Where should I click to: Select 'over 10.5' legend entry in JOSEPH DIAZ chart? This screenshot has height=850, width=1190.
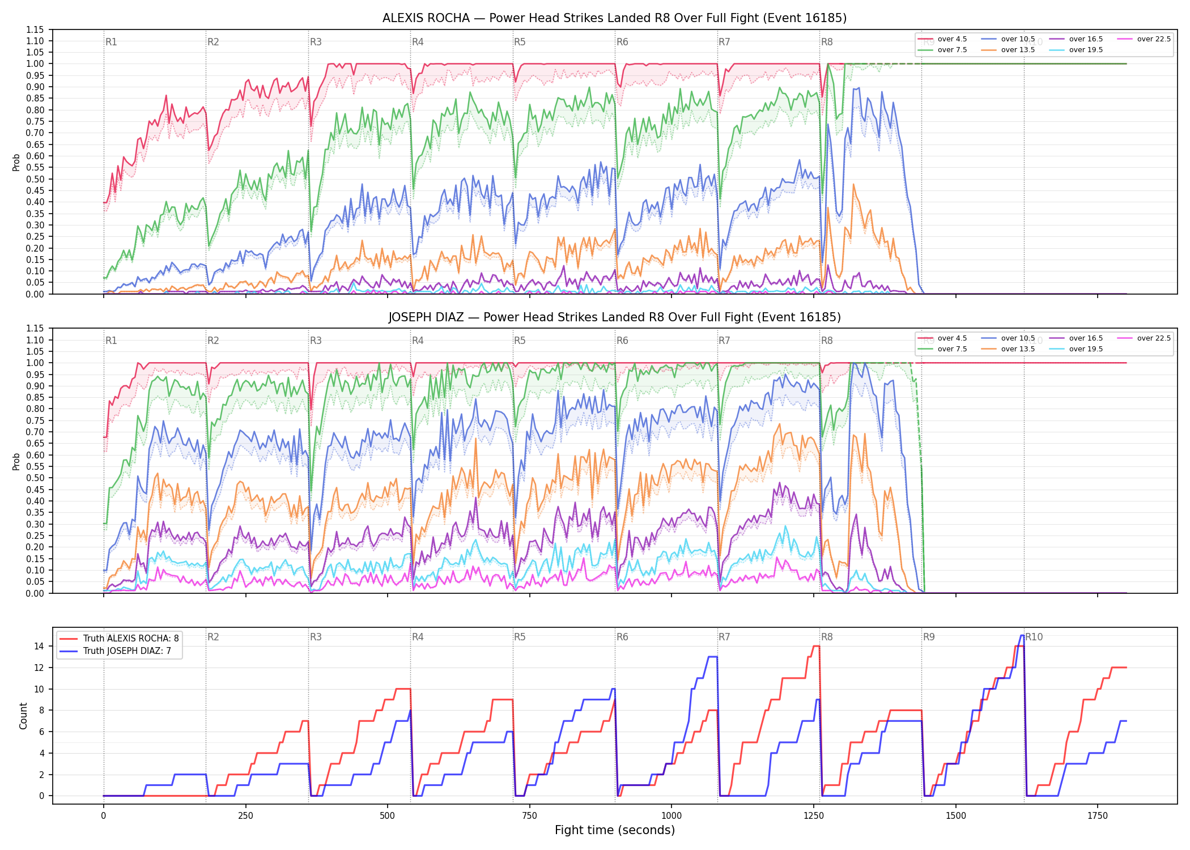(1008, 338)
